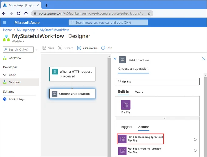Close the Add an action pane

(x=204, y=59)
